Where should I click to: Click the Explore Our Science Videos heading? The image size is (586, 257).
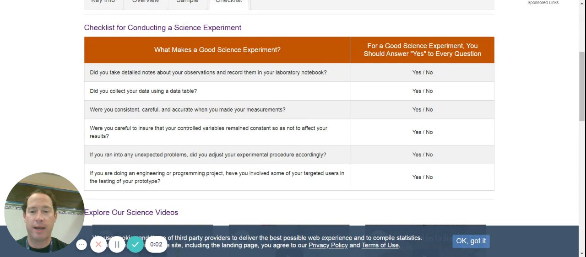point(131,212)
